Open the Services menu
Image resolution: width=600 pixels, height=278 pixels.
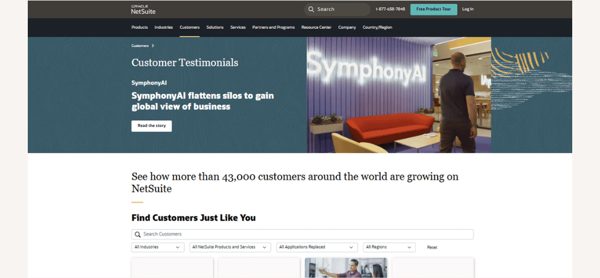pyautogui.click(x=238, y=27)
